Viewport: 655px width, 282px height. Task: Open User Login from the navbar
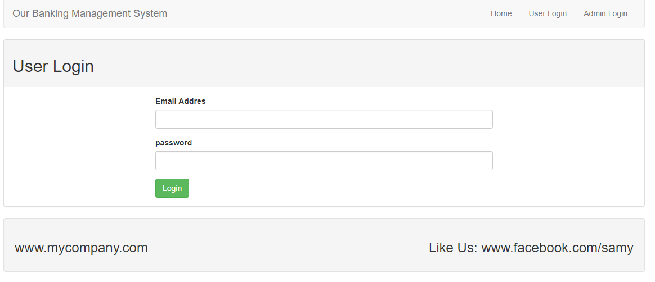[548, 13]
